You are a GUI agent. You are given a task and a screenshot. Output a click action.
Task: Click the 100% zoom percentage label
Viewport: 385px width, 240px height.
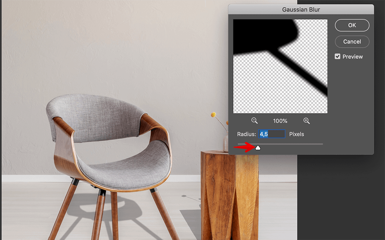tap(280, 121)
